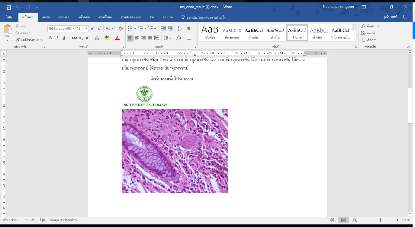This screenshot has height=227, width=415.
Task: Toggle Bold formatting
Action: click(50, 38)
